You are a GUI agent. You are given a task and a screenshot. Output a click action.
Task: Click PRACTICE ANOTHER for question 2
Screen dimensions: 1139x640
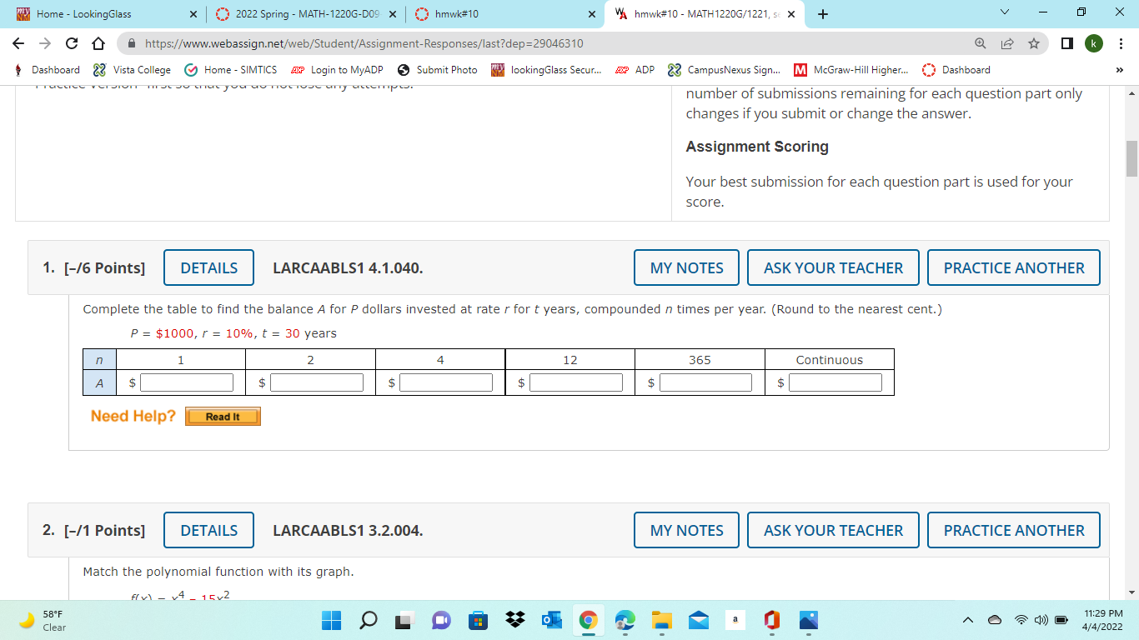pos(1014,530)
